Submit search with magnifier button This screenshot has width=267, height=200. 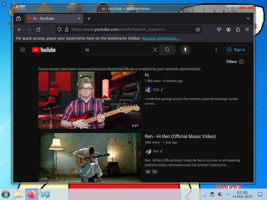(x=168, y=50)
